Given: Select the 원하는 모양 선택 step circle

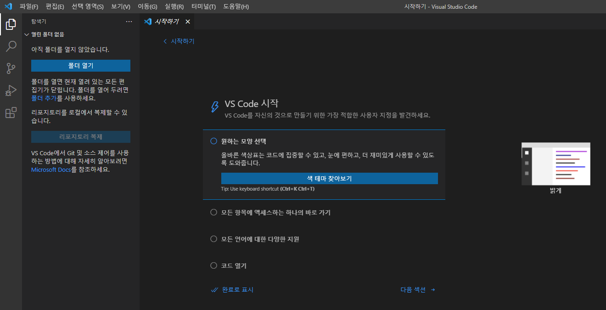Looking at the screenshot, I should point(213,141).
